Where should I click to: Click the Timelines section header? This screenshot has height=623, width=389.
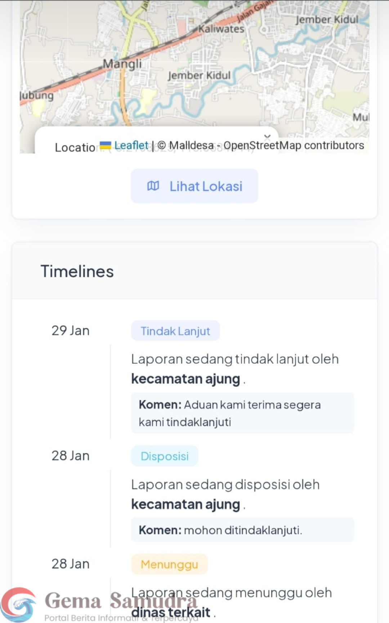click(77, 271)
